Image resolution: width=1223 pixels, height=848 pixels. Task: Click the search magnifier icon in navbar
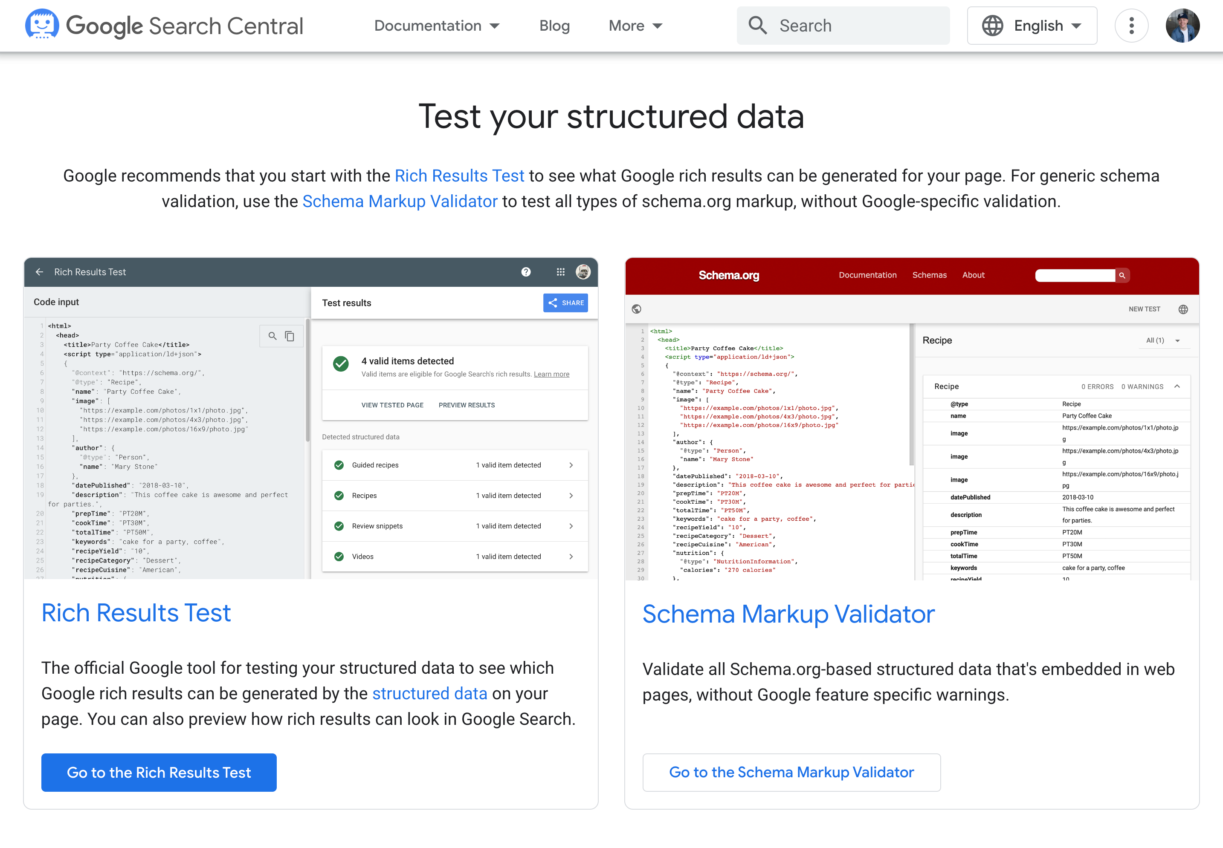(757, 25)
